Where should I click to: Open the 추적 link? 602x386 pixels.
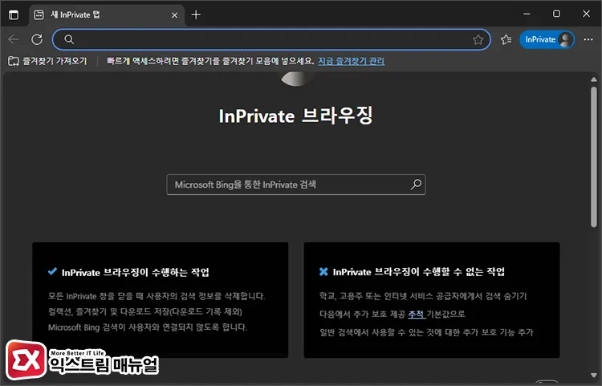point(416,314)
